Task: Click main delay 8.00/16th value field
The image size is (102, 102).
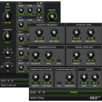Action: click(8, 23)
